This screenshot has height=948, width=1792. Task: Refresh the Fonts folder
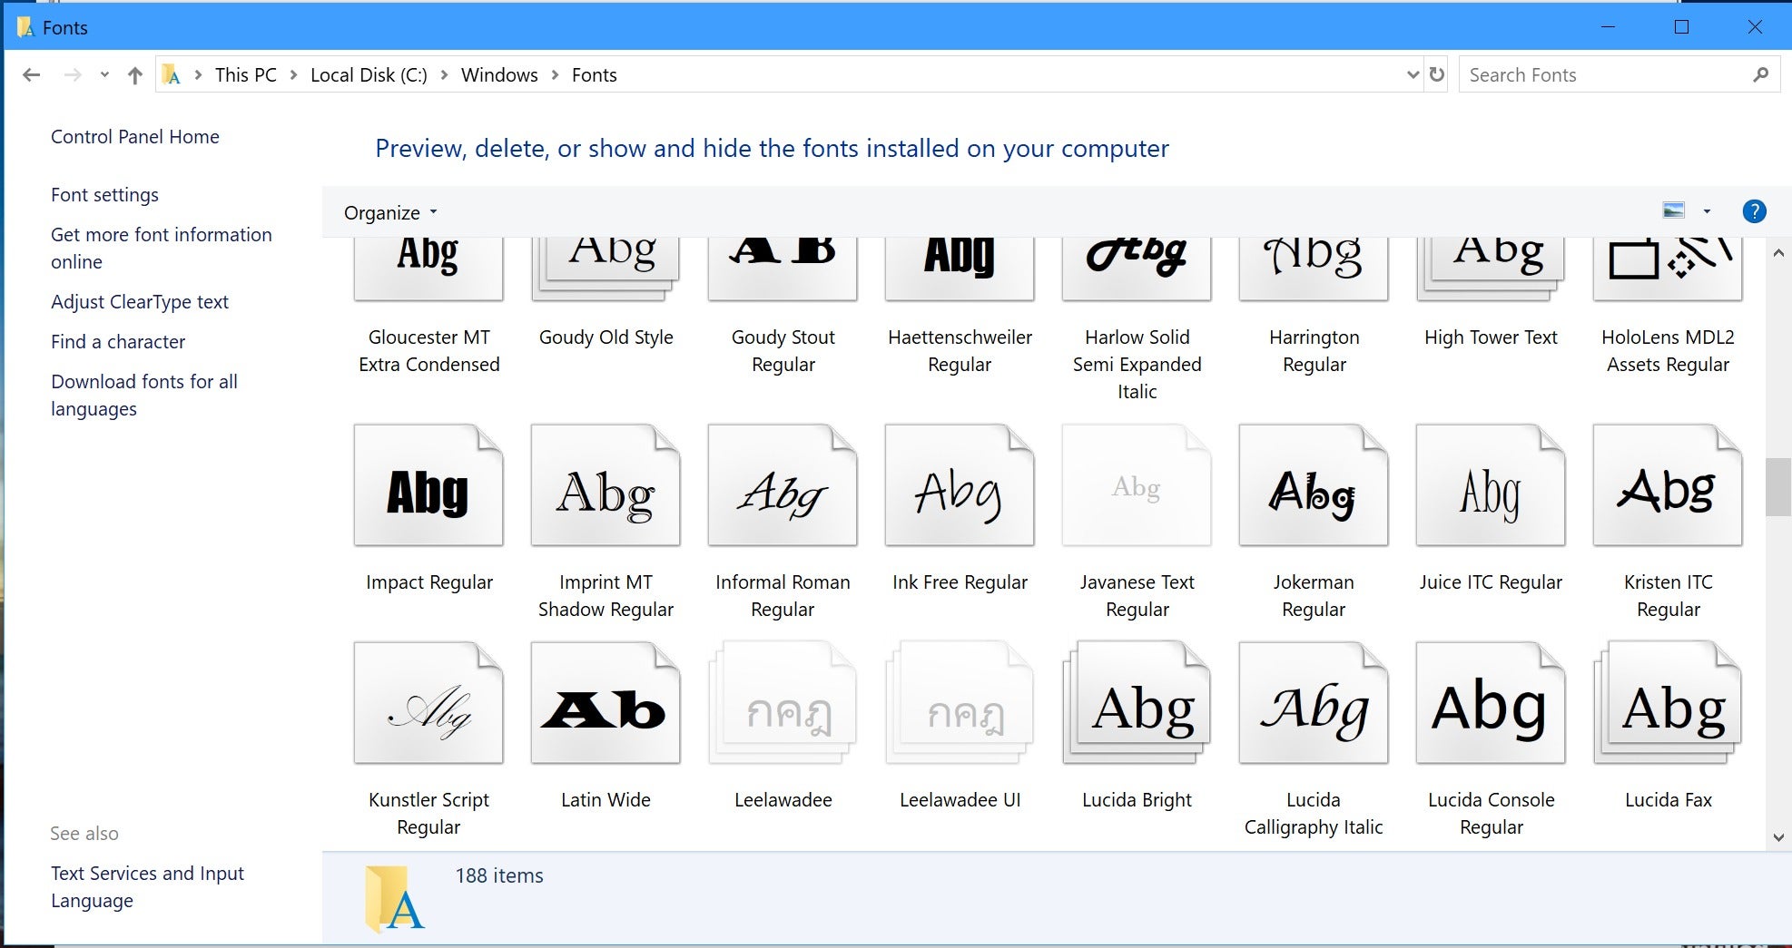coord(1436,74)
